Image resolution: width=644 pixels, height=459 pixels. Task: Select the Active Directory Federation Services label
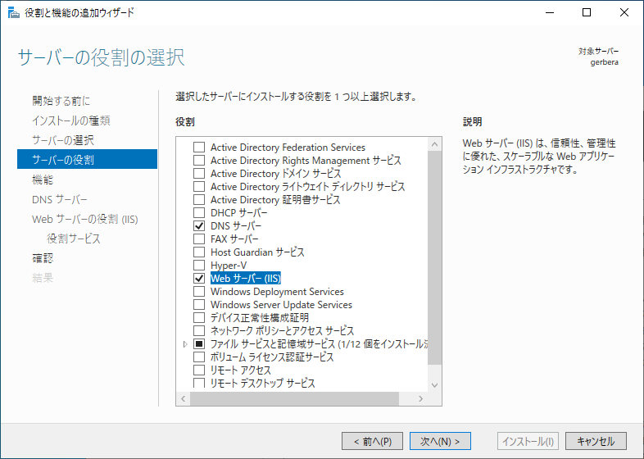[288, 147]
